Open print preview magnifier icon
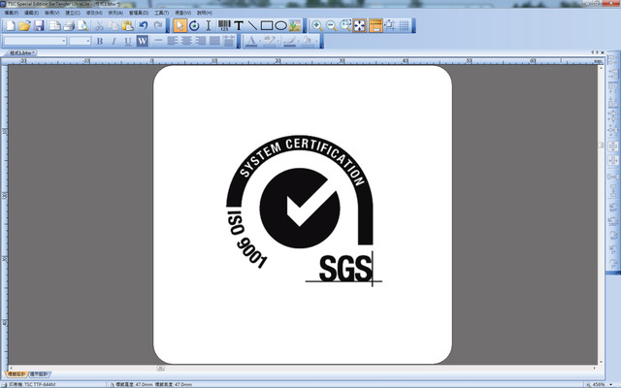Image resolution: width=621 pixels, height=388 pixels. point(82,26)
